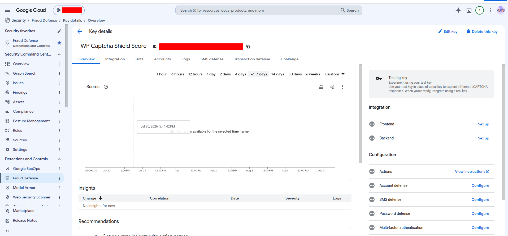
Task: Open more options for Compliance sidebar item
Action: 59,112
